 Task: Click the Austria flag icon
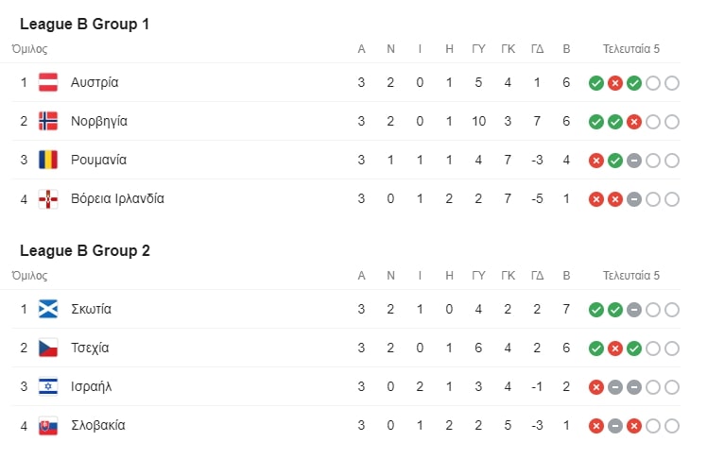tap(48, 82)
